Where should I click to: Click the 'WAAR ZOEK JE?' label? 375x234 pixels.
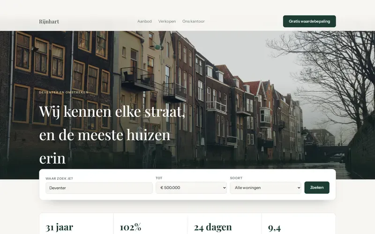coord(59,178)
